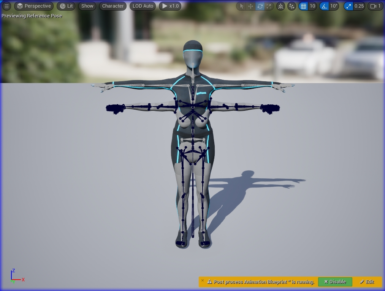This screenshot has width=385, height=291.
Task: Open the viewport options hamburger menu
Action: [x=6, y=6]
